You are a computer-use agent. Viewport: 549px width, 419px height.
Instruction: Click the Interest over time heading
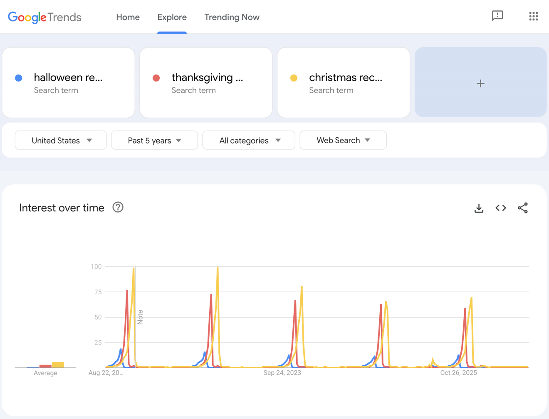62,208
